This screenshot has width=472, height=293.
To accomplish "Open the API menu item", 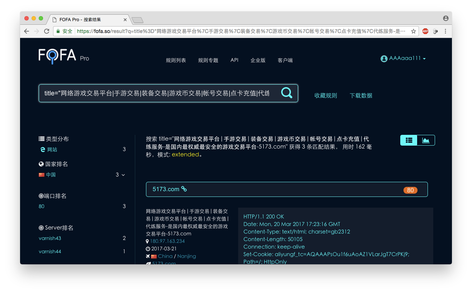I will pyautogui.click(x=234, y=60).
